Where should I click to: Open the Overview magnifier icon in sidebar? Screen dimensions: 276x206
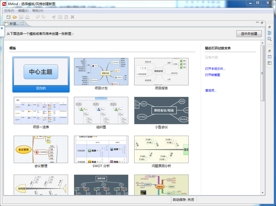click(270, 39)
